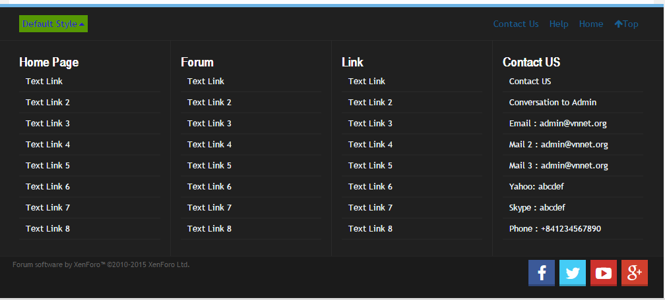Click the Home Page column heading
665x300 pixels.
49,62
